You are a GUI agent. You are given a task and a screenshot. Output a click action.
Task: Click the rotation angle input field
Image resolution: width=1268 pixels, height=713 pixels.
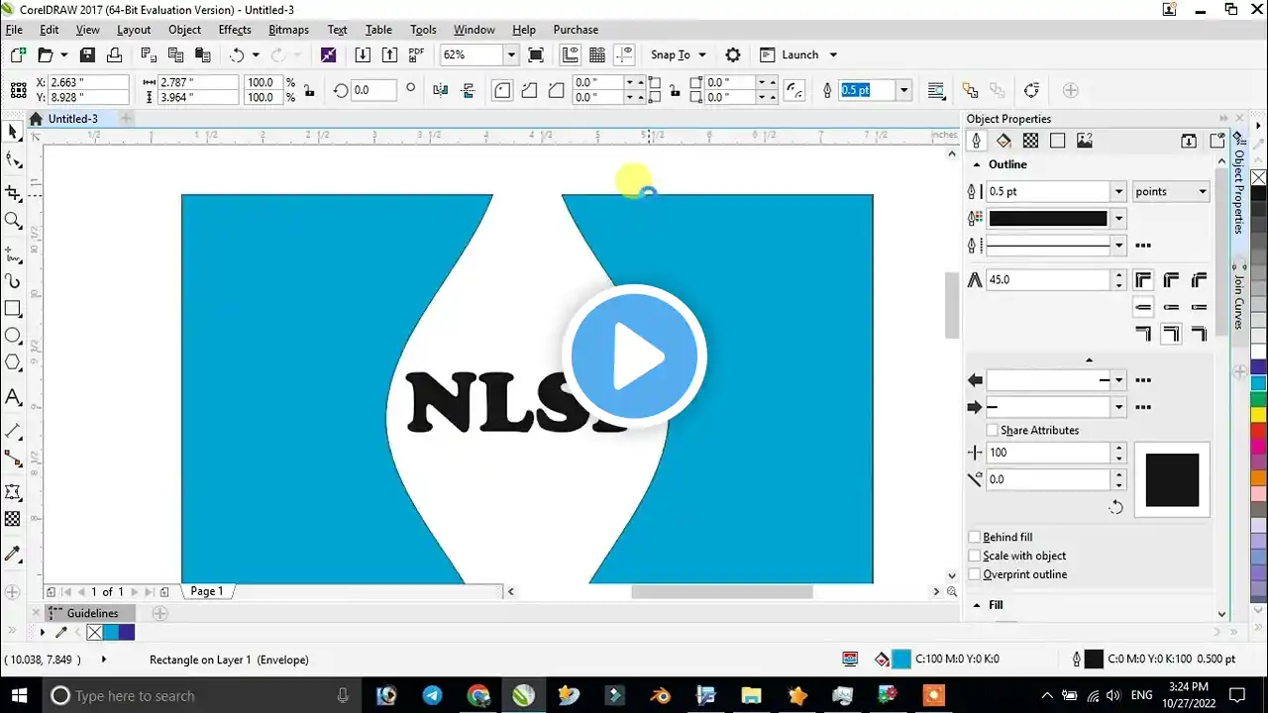pyautogui.click(x=373, y=90)
